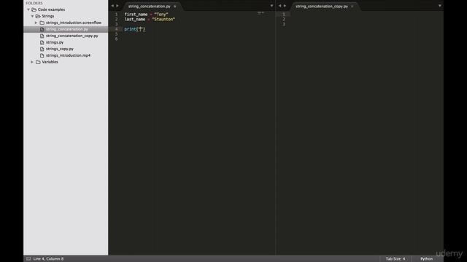
Task: Open strings_copy.py from the sidebar
Action: [x=60, y=49]
